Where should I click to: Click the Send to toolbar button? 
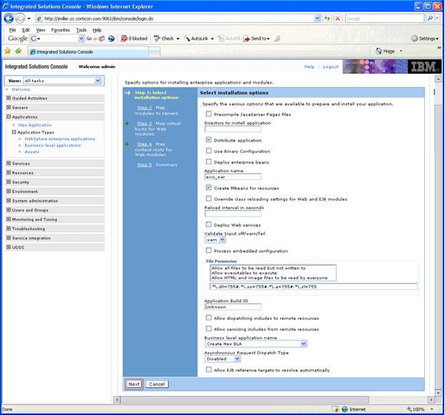256,39
